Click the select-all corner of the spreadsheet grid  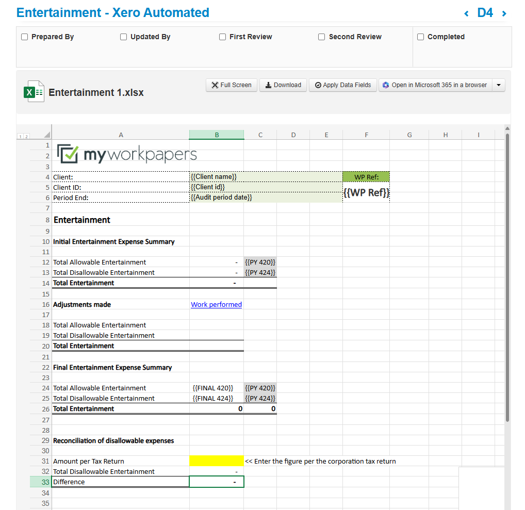tap(47, 135)
